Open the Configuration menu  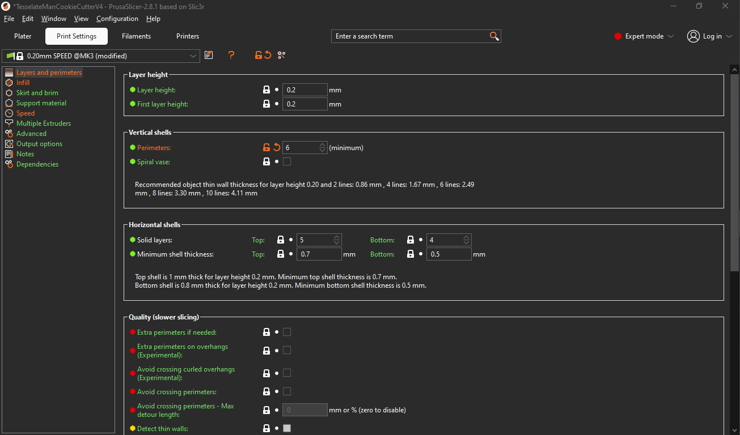pyautogui.click(x=117, y=19)
